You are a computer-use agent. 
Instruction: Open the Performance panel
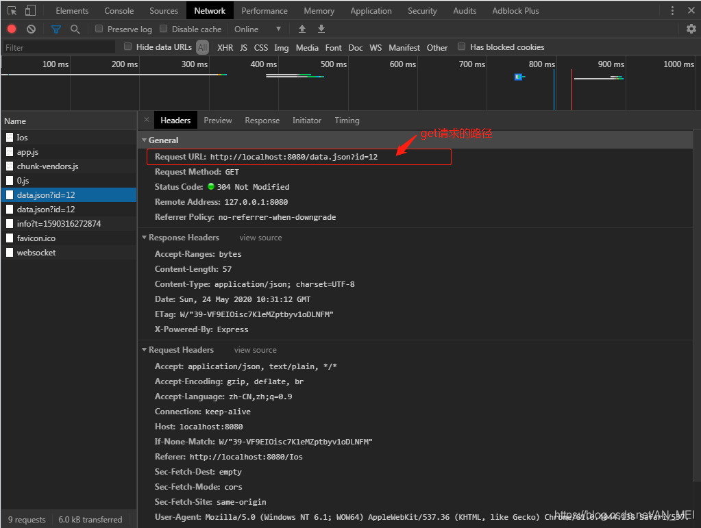[265, 11]
